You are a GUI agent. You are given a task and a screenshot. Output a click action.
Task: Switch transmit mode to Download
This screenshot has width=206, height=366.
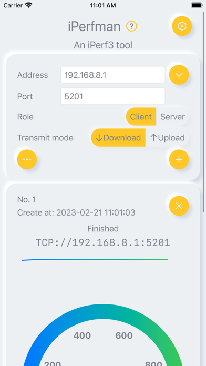tap(118, 138)
